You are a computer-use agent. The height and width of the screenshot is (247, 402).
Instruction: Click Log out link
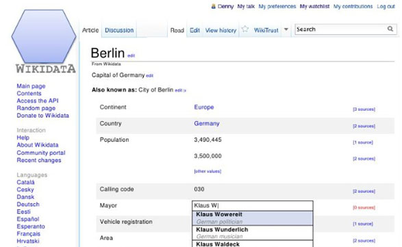point(386,6)
